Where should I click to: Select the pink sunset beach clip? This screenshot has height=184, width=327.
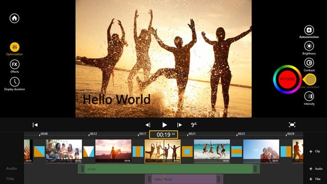(113, 151)
